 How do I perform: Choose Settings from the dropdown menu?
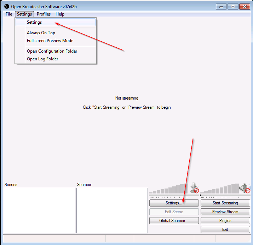pos(56,22)
